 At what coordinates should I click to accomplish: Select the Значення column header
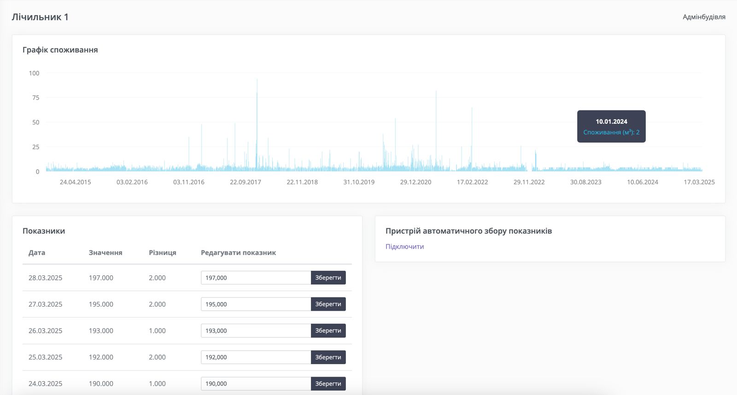[x=105, y=253]
